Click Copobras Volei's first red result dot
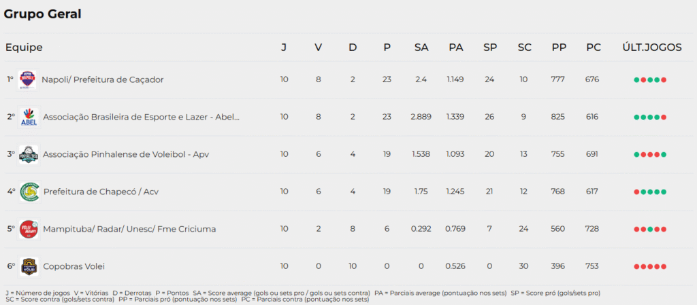 [x=636, y=266]
